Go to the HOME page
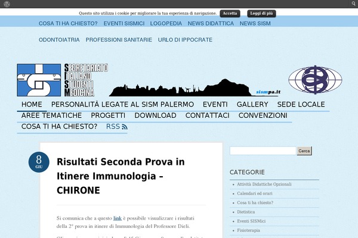Screen dimensions: 358x238 [x=32, y=105]
